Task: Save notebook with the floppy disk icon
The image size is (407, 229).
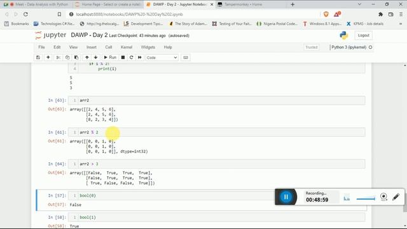Action: (38, 57)
